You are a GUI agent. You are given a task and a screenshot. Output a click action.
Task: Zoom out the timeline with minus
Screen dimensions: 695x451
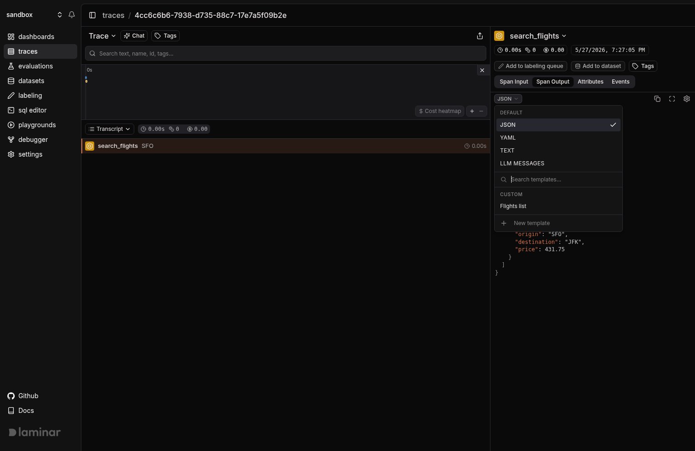(481, 111)
